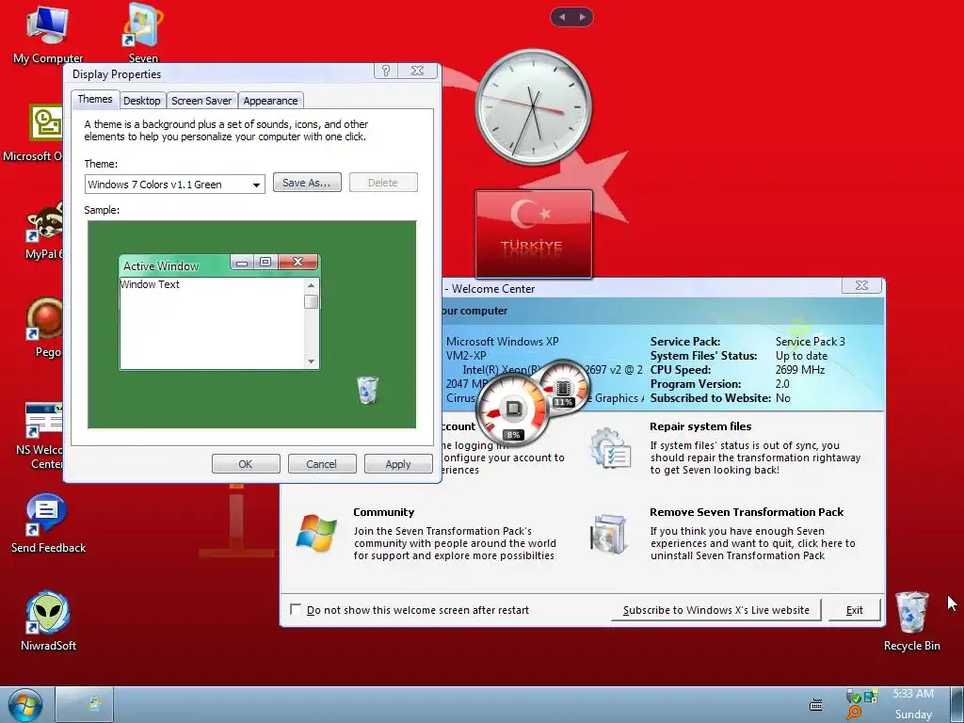The image size is (964, 723).
Task: Click the 'Service Pack 3' value text
Action: [x=810, y=341]
